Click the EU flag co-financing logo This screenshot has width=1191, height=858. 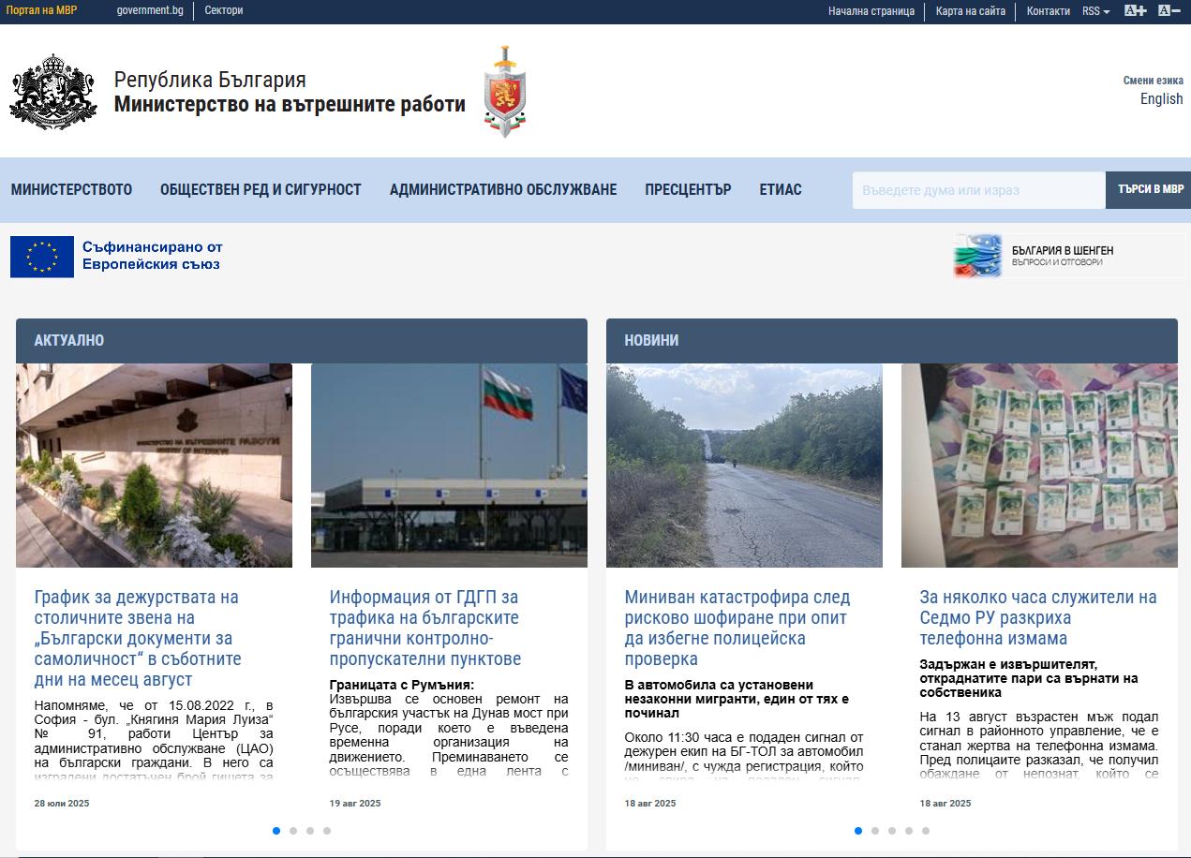point(42,257)
